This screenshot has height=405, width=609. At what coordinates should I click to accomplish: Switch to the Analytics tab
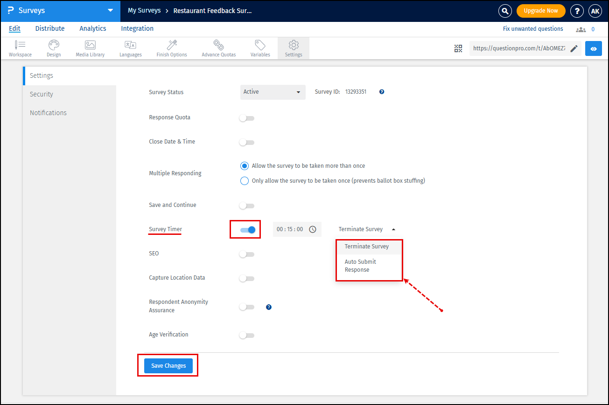92,28
